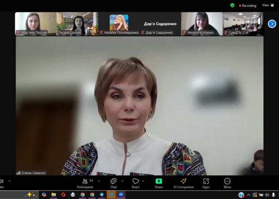Expand the Participants options chevron

tap(100, 181)
